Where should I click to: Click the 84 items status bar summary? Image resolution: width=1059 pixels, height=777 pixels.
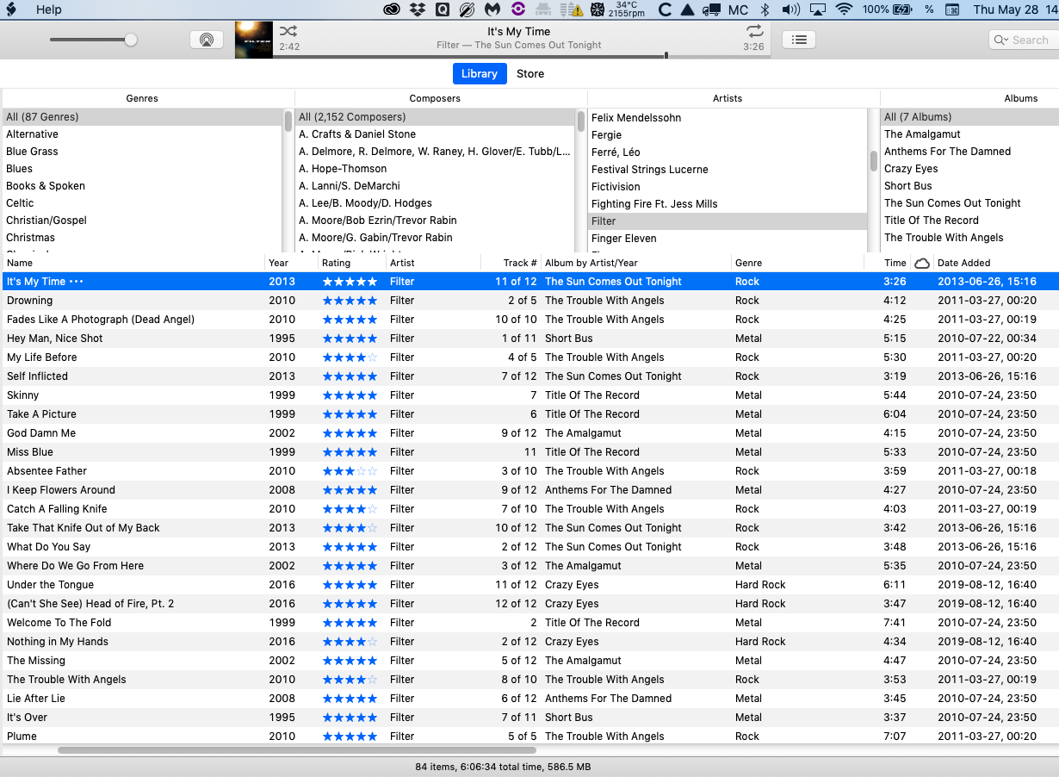[x=503, y=767]
